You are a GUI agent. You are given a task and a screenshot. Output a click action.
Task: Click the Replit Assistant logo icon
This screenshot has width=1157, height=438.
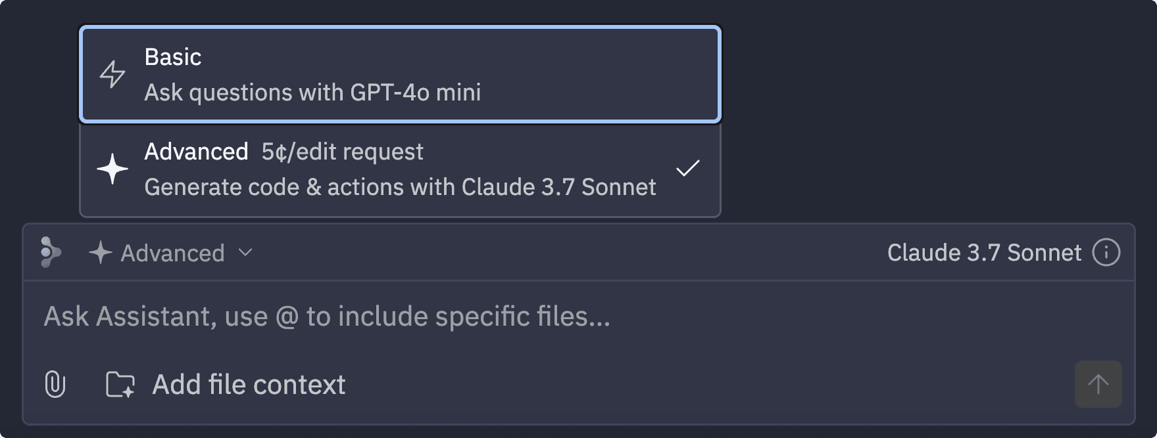(x=51, y=252)
